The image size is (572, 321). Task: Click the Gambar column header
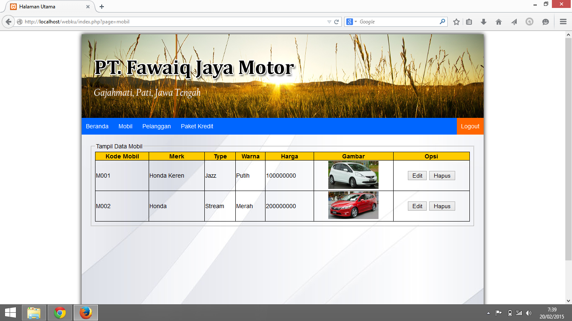click(353, 156)
